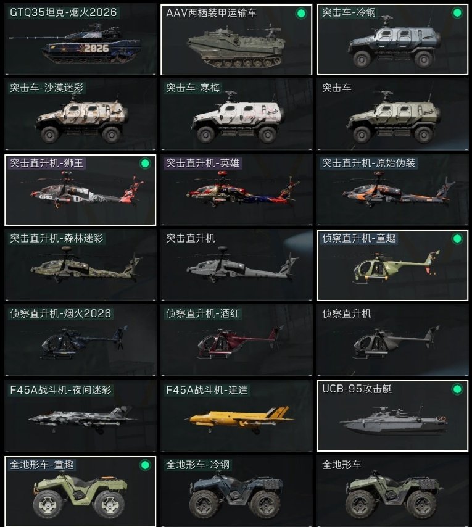Select the 全地形车-冷钢 ATV skin
The image size is (472, 527).
pos(236,491)
